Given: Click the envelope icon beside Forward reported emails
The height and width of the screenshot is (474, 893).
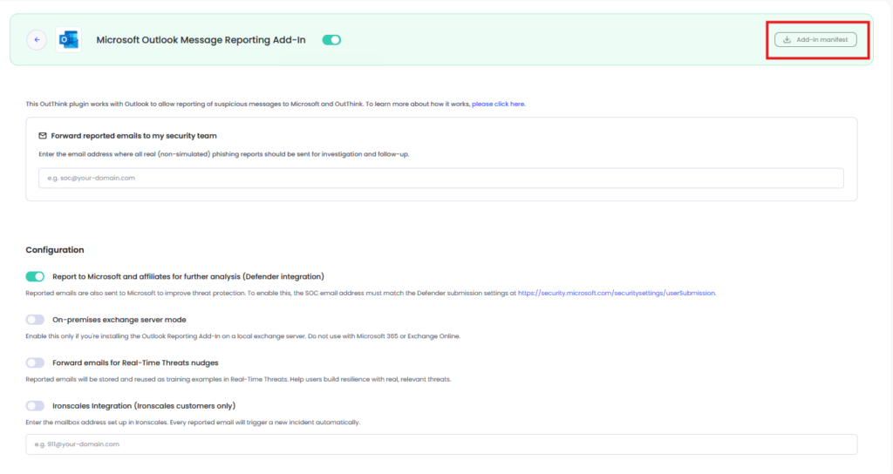Looking at the screenshot, I should pos(43,136).
